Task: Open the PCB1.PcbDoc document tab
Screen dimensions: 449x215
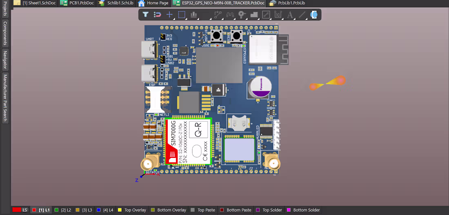Action: [78, 3]
